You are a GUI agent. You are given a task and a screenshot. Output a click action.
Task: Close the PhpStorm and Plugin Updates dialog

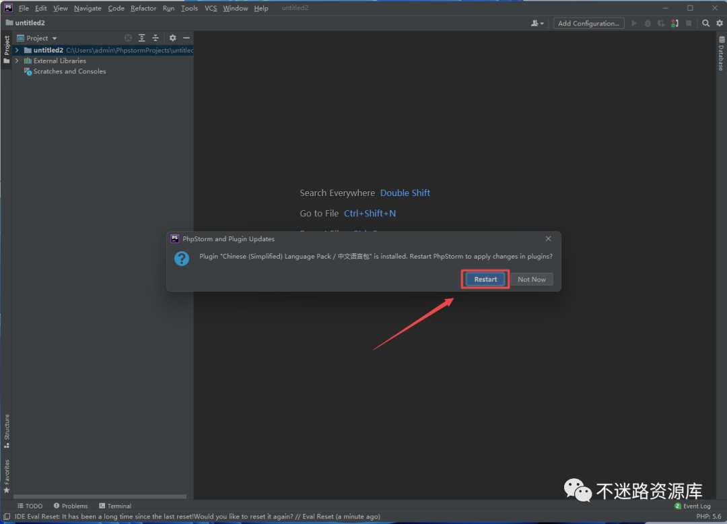coord(549,238)
